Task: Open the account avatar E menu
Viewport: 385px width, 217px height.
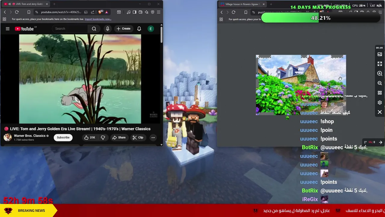Action: 151,29
